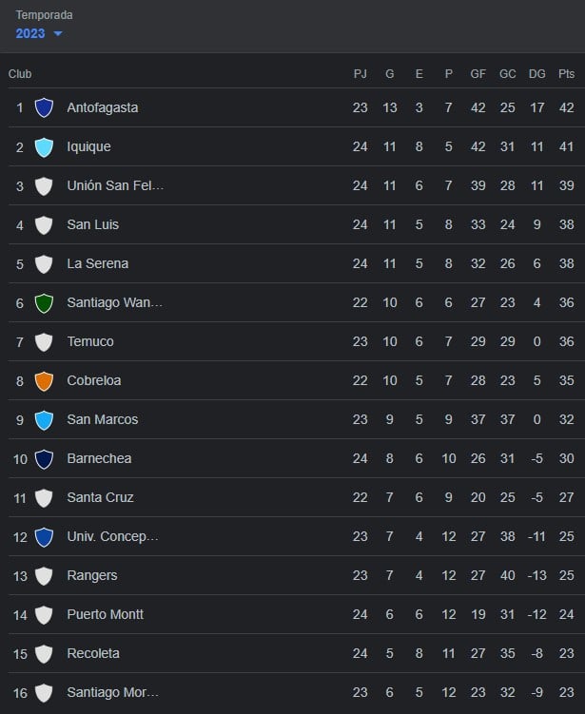585x714 pixels.
Task: Open the Puerto Montt team link
Action: [106, 615]
